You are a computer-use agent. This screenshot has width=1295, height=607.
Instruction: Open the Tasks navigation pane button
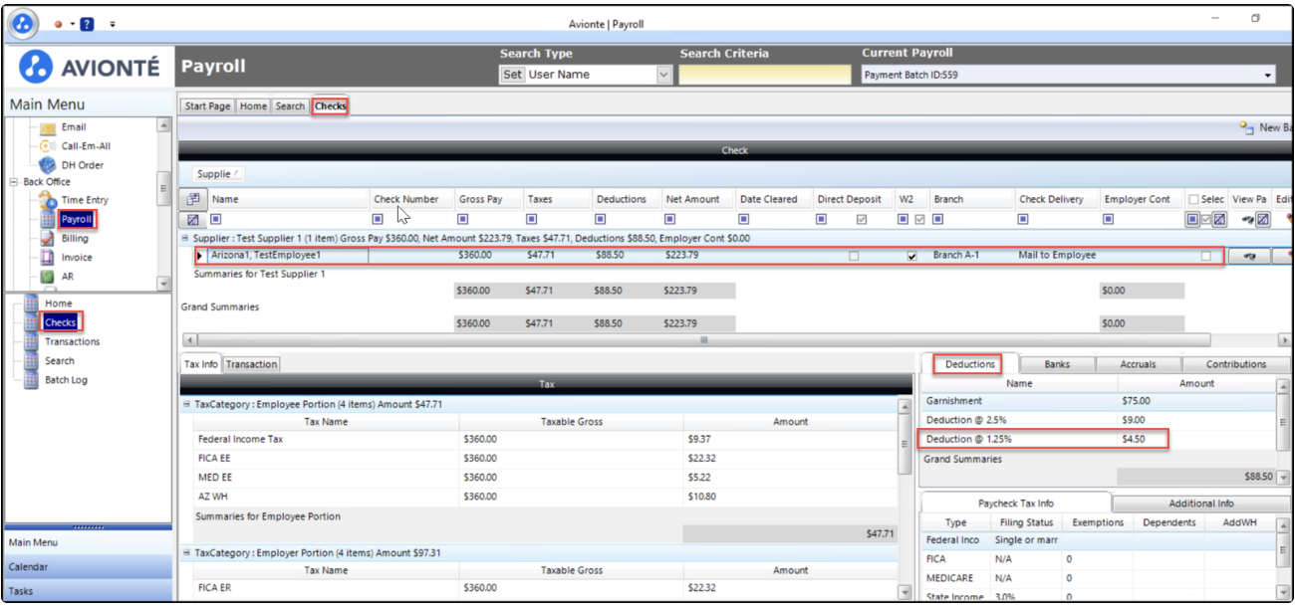88,591
